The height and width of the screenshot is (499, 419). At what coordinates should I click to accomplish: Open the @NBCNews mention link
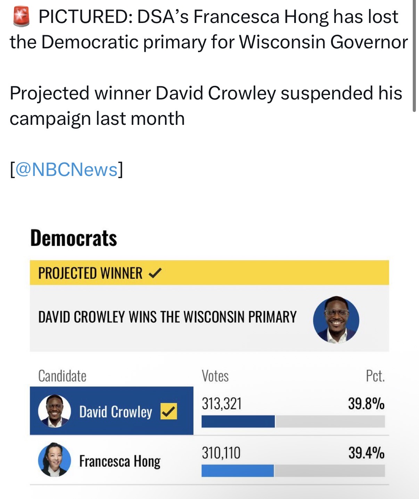[x=66, y=169]
